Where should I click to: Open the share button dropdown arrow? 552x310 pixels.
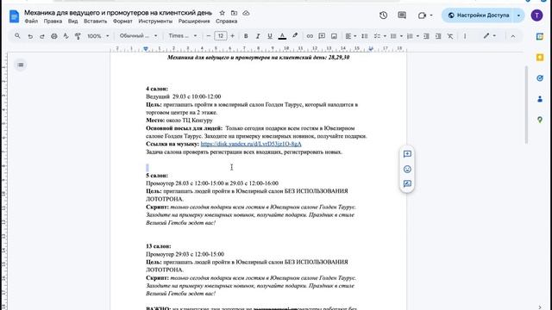tap(518, 15)
